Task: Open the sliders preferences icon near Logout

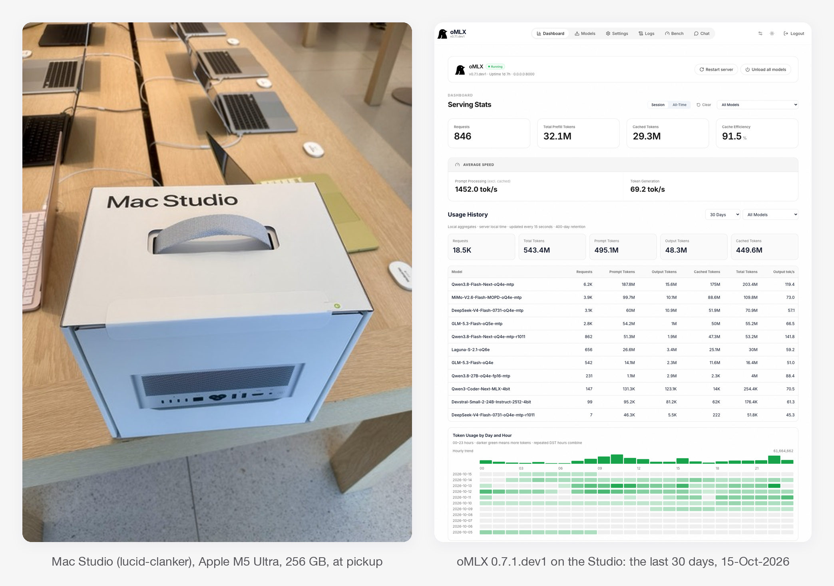Action: pyautogui.click(x=760, y=34)
